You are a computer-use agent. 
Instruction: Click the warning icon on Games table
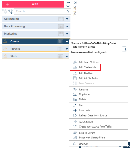[5, 41]
